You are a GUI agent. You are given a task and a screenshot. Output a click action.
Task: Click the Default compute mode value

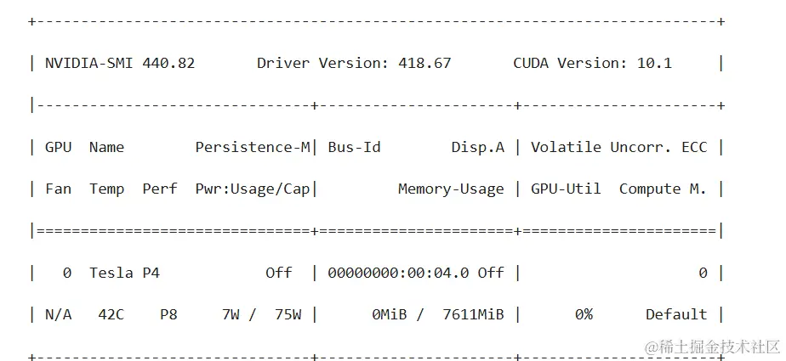(676, 314)
